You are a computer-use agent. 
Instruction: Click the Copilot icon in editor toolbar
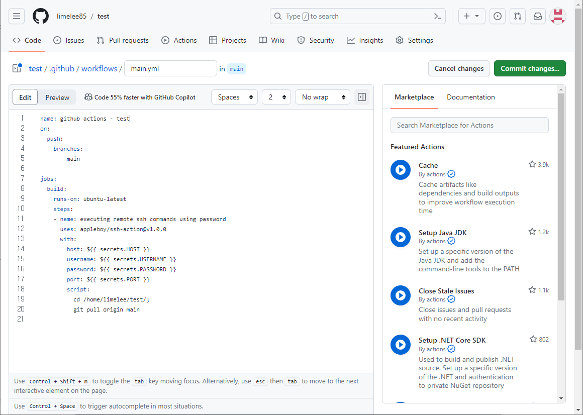coord(88,97)
